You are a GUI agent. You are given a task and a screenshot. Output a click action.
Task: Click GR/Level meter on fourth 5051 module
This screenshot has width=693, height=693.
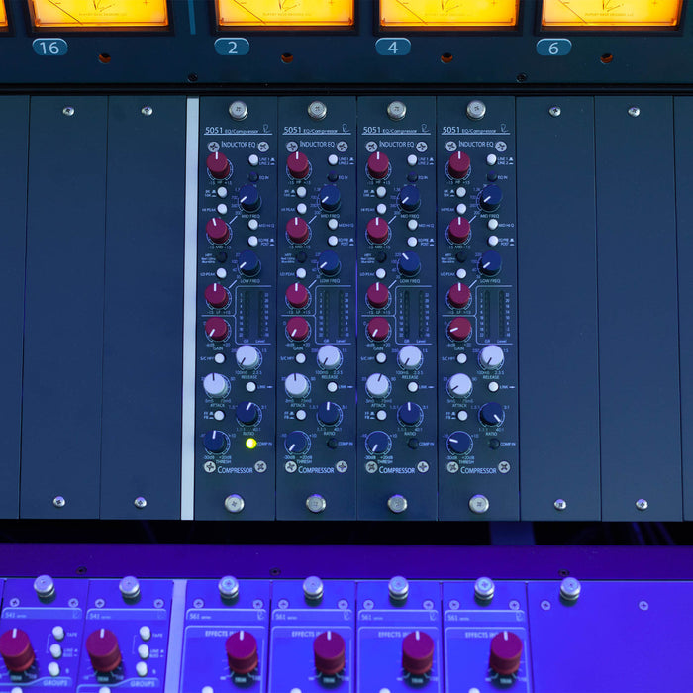point(496,316)
